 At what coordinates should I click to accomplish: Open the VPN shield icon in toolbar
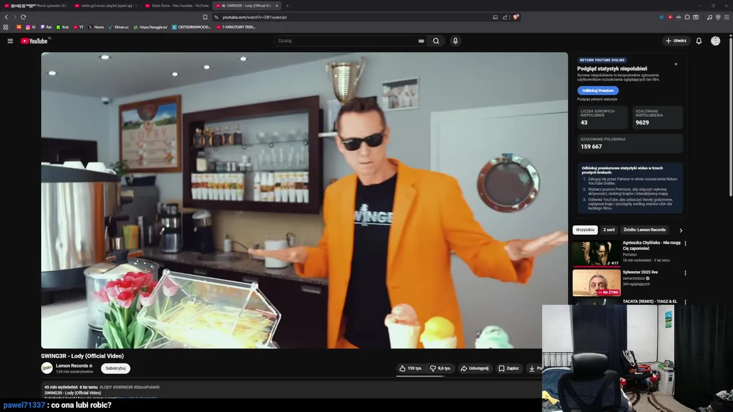point(718,17)
